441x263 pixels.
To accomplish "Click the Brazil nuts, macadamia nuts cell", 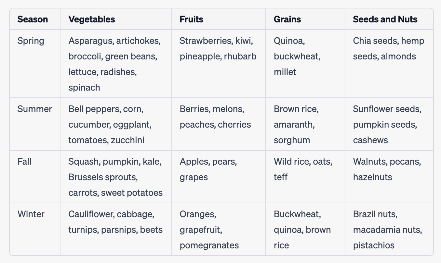I will [387, 230].
